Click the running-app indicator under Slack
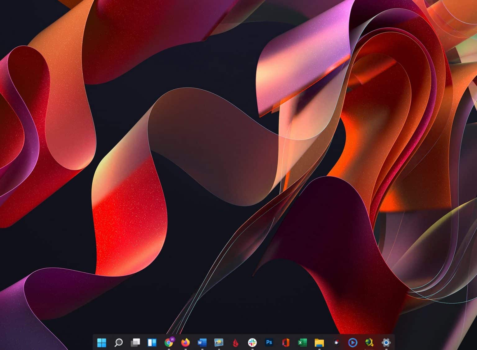Viewport: 477px width, 350px height. click(252, 349)
